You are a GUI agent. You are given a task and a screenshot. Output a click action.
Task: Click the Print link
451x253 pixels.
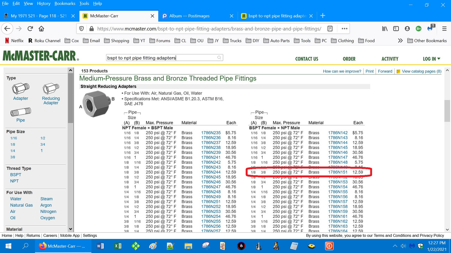pos(370,71)
